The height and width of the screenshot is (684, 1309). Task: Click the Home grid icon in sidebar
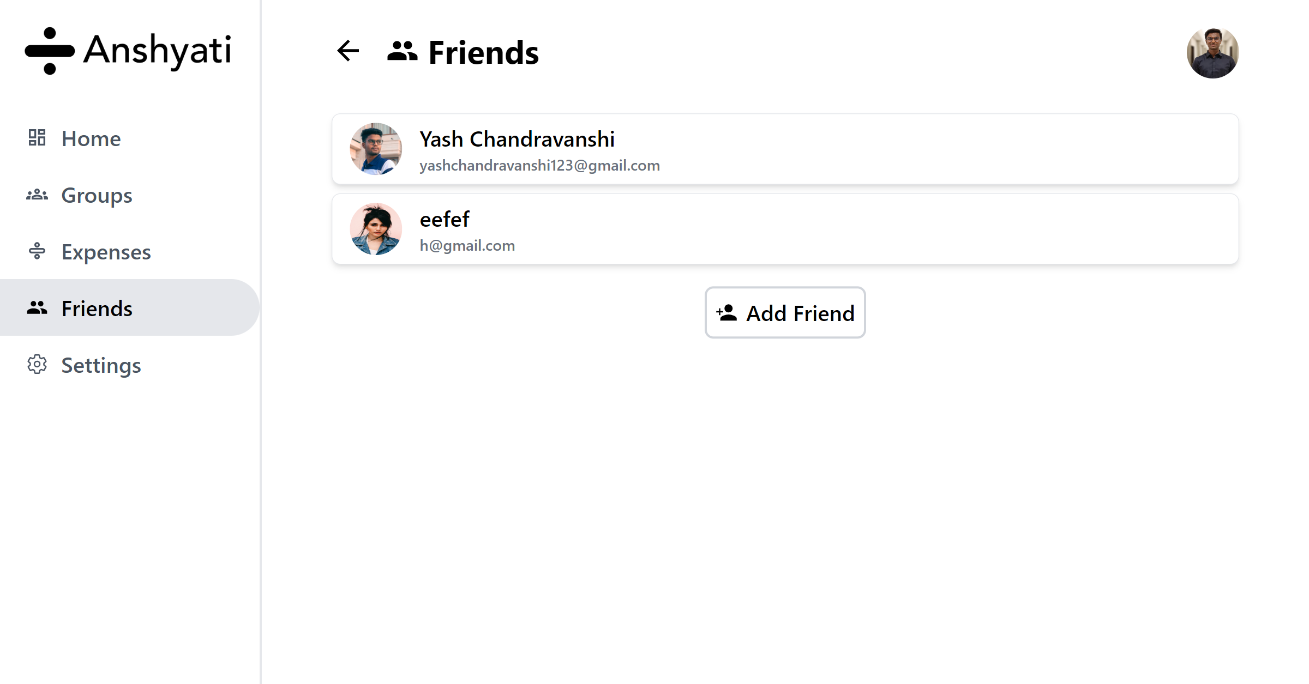[x=37, y=138]
